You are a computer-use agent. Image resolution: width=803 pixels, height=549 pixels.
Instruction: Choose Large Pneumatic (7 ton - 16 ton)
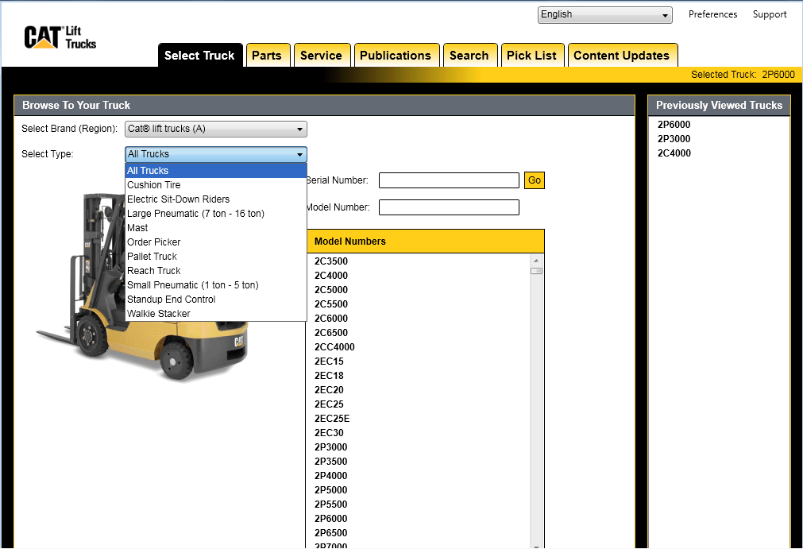[215, 214]
